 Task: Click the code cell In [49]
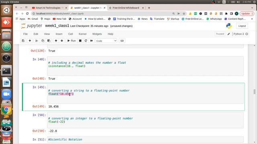point(145,94)
